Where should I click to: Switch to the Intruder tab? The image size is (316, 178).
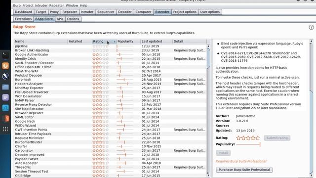87,12
